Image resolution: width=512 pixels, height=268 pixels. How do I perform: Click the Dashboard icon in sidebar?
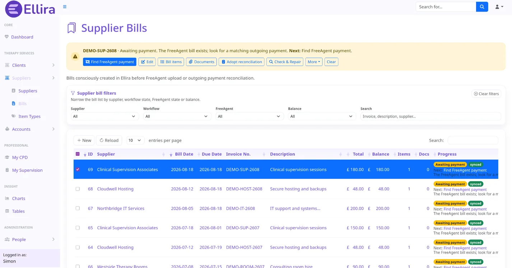(x=6, y=37)
